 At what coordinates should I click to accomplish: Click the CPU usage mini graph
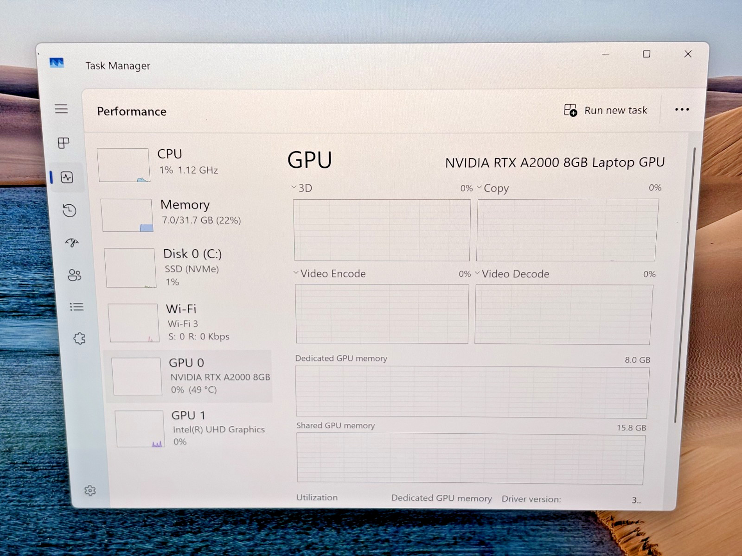pos(123,165)
